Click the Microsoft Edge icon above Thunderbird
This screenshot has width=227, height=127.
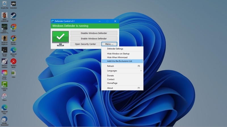click(x=5, y=109)
